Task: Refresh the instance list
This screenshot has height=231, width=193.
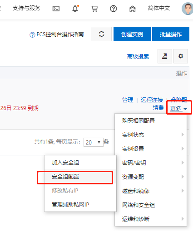Action: (x=101, y=34)
